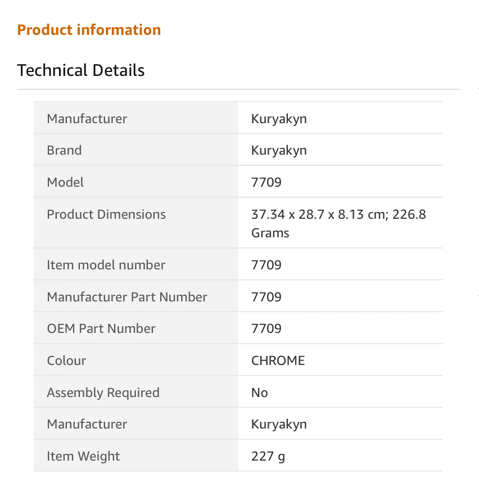This screenshot has height=496, width=479.
Task: Click the 7709 value beside OEM Part Number
Action: point(266,328)
